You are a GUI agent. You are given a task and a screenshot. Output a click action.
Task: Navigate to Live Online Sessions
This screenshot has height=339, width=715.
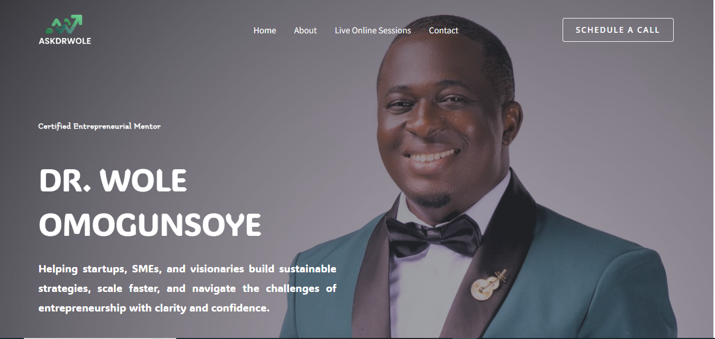373,30
